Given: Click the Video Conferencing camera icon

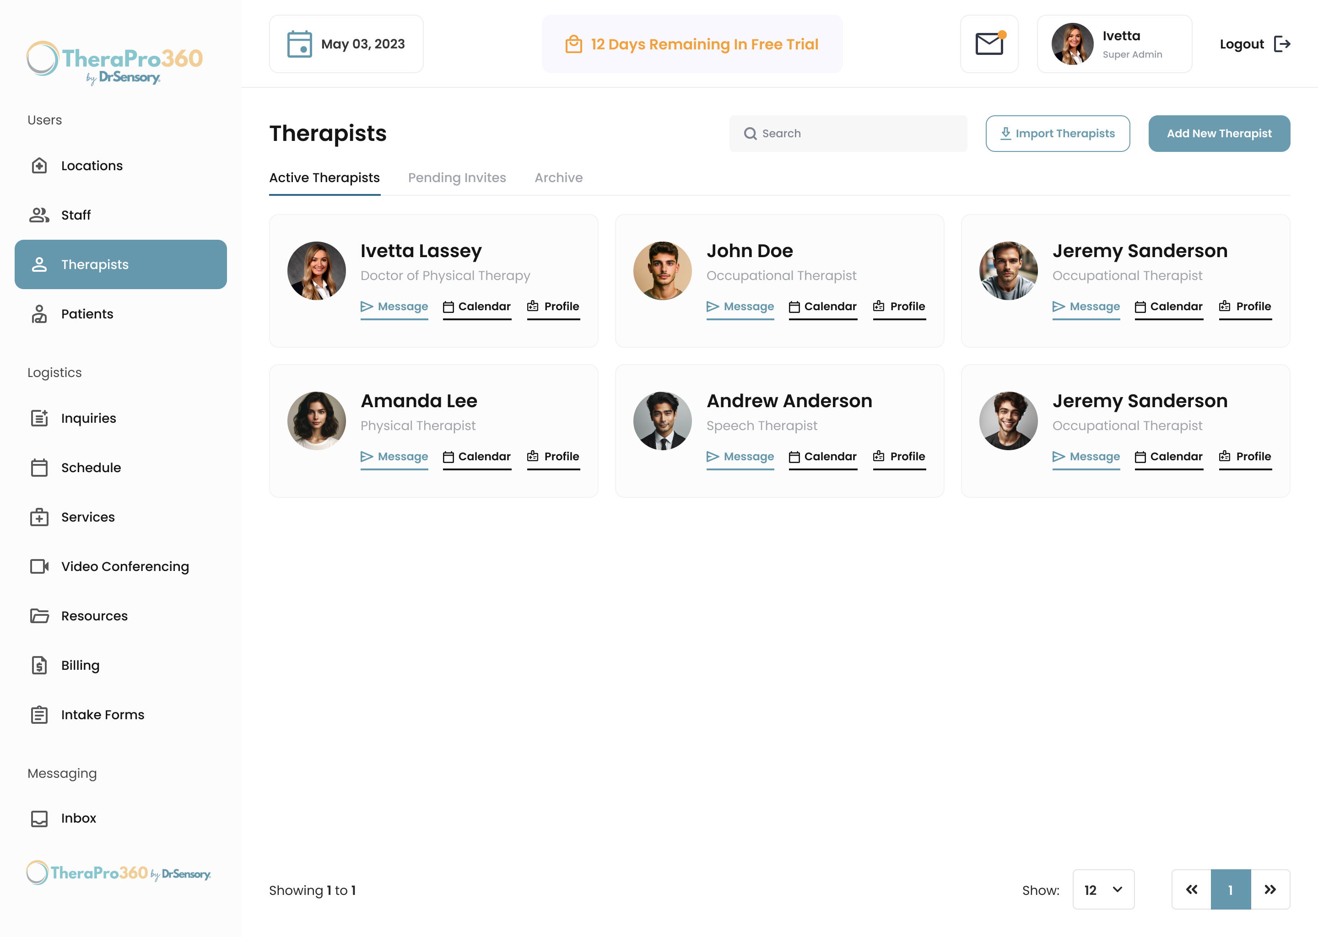Looking at the screenshot, I should (x=39, y=566).
